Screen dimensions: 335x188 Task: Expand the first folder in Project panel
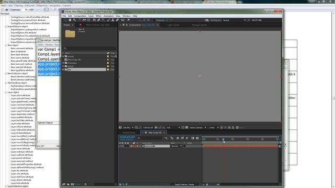pos(63,56)
